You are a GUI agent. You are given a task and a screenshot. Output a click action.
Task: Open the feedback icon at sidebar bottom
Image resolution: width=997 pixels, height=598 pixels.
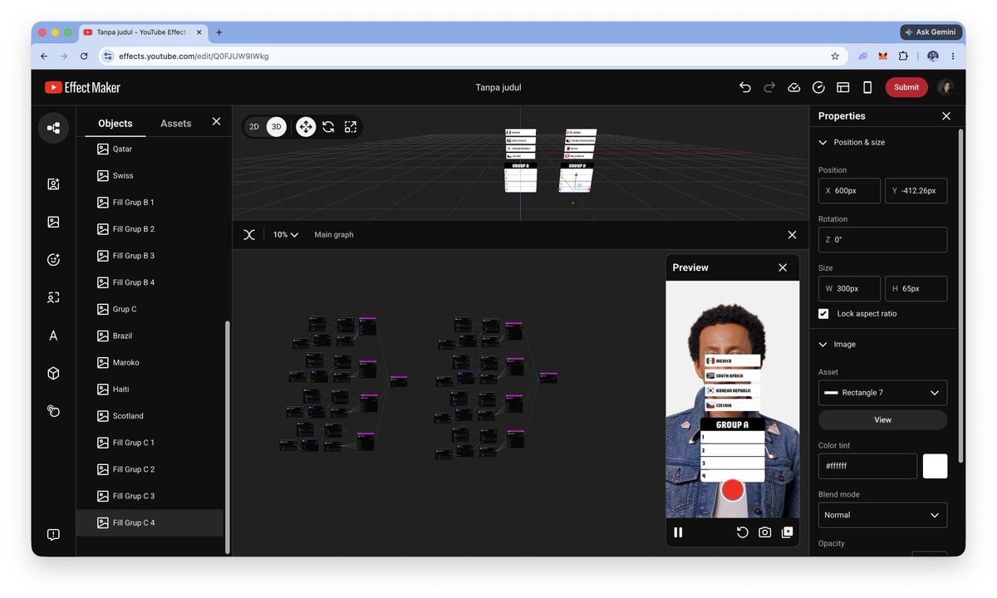(x=53, y=535)
